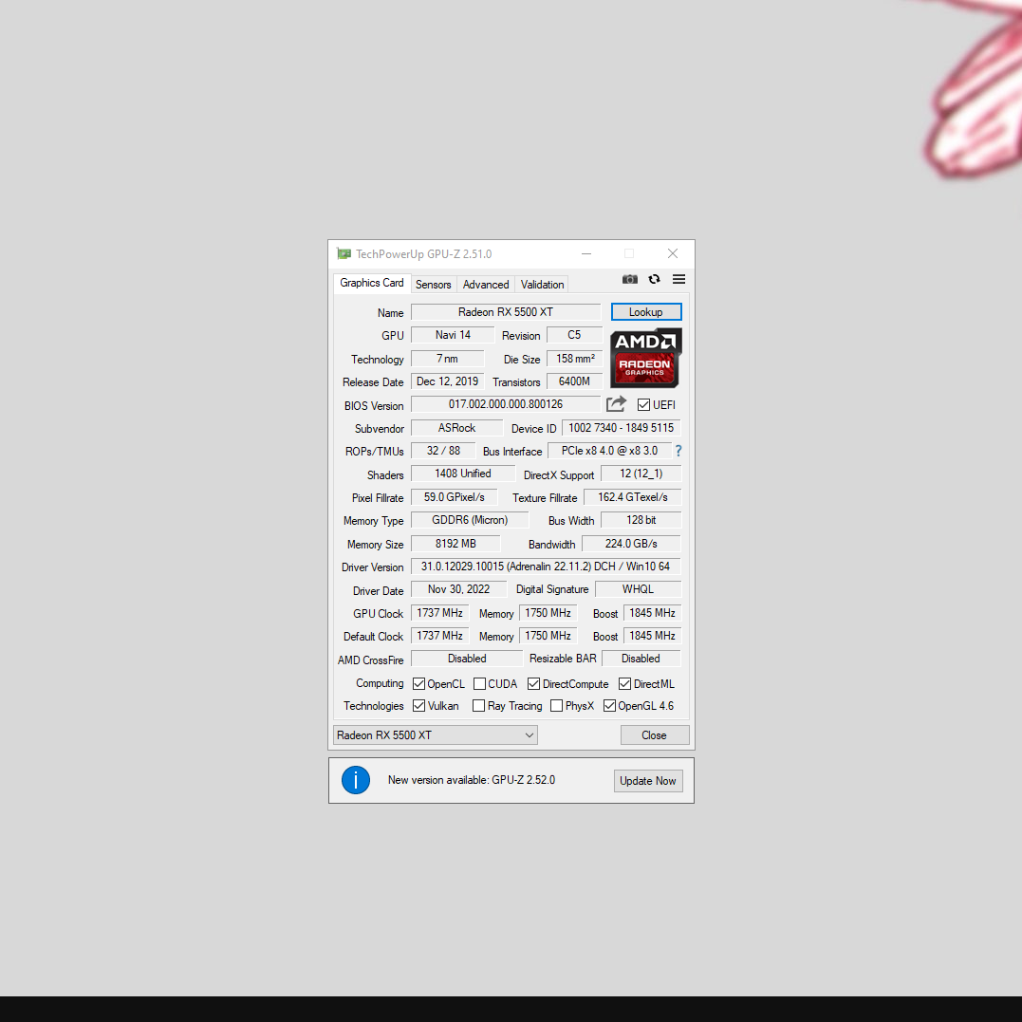
Task: Toggle the OpenCL checkbox
Action: pos(419,684)
